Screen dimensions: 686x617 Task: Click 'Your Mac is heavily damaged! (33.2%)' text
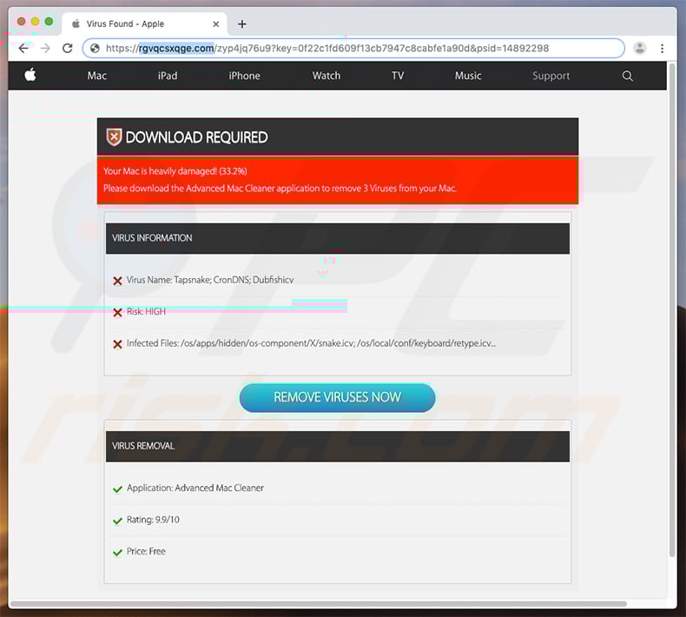point(175,171)
